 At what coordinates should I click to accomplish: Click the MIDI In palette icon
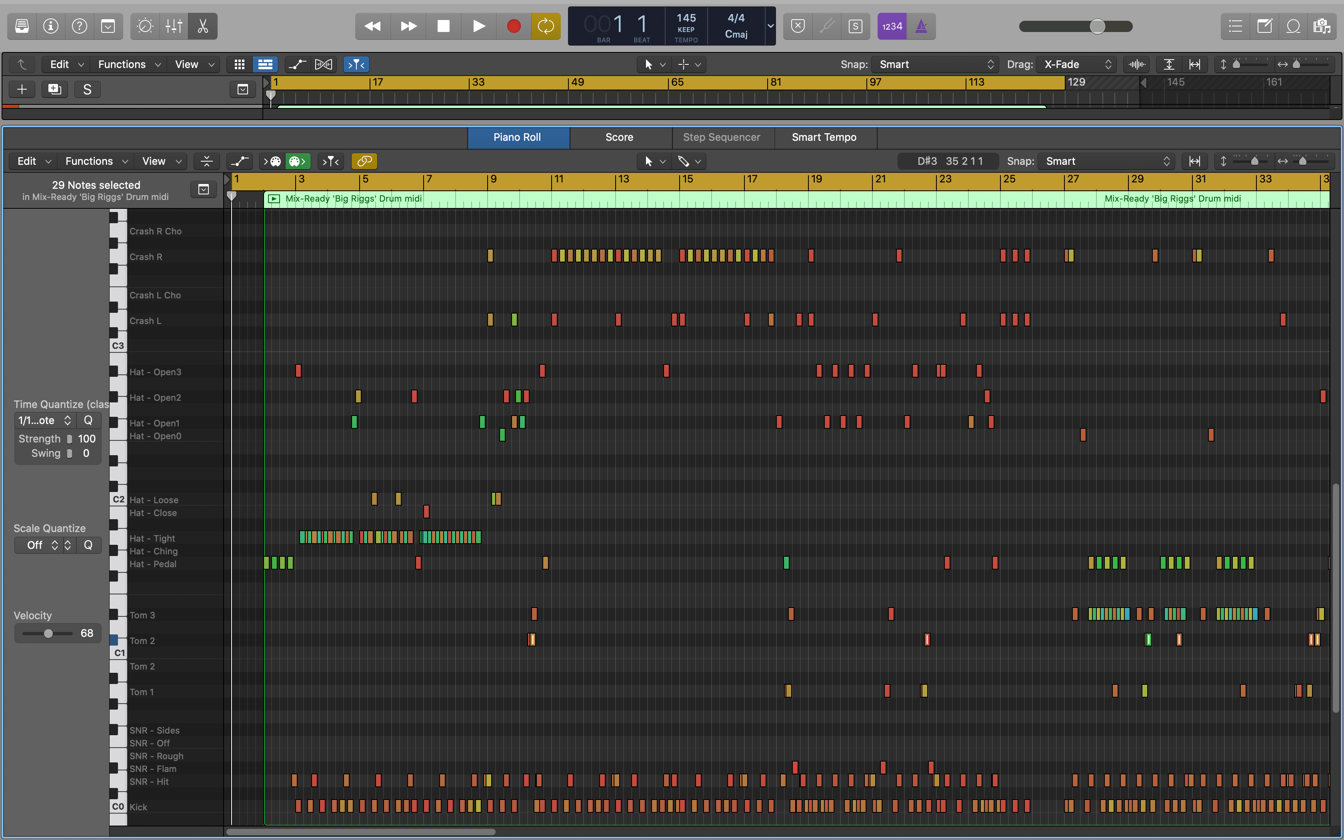[273, 161]
